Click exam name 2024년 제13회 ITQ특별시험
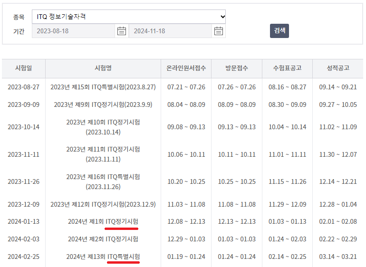Viewport: 366px width, 267px height. click(x=103, y=257)
